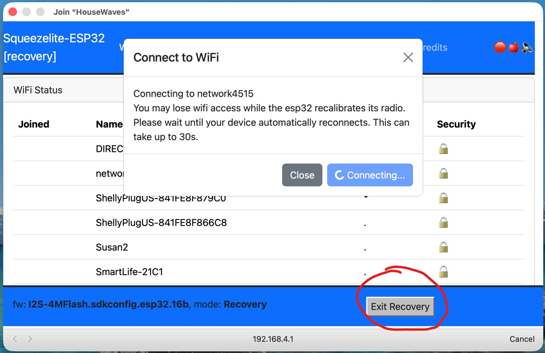Click the gray Close button in dialog
The width and height of the screenshot is (545, 353).
[302, 175]
